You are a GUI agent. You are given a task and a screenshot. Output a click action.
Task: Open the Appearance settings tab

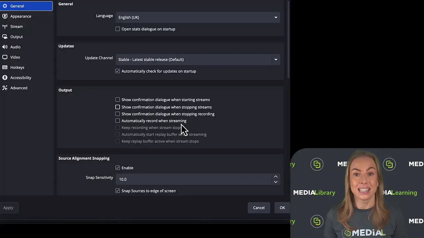(x=26, y=16)
